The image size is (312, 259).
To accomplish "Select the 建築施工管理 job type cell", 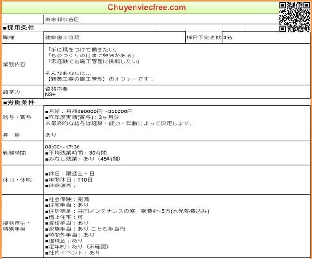I will pos(62,37).
